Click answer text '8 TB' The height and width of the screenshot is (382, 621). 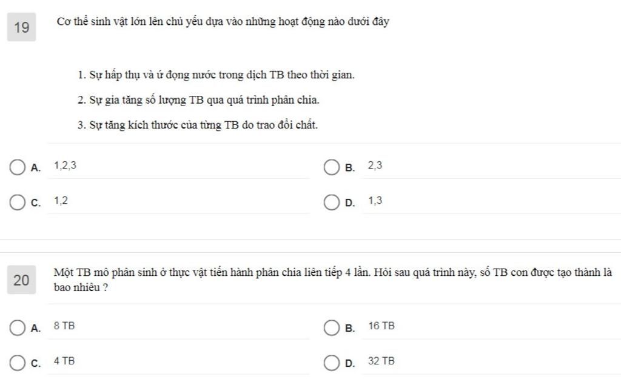pyautogui.click(x=64, y=326)
